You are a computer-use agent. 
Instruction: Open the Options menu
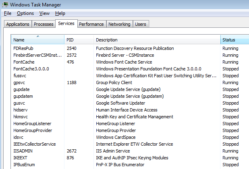(x=25, y=13)
